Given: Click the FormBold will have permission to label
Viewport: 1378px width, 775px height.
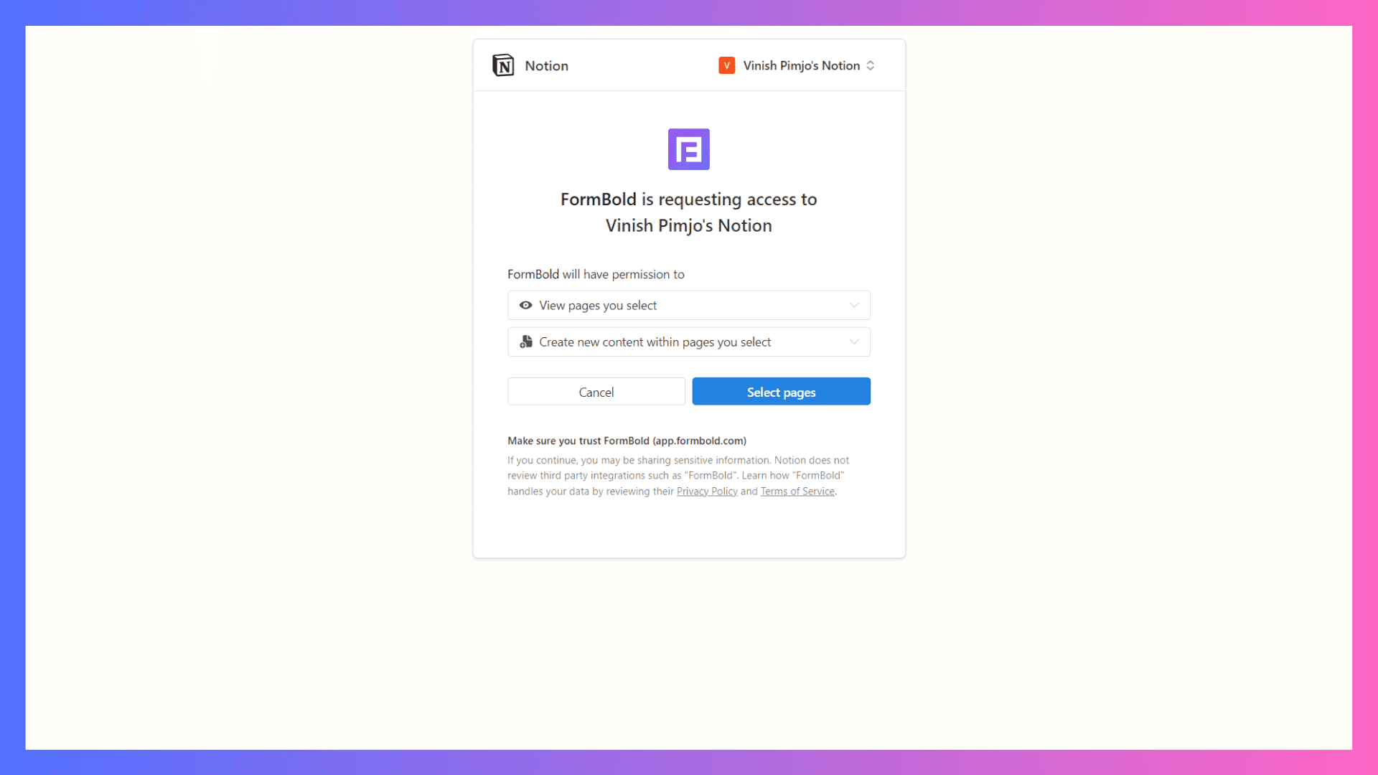Looking at the screenshot, I should (x=596, y=274).
